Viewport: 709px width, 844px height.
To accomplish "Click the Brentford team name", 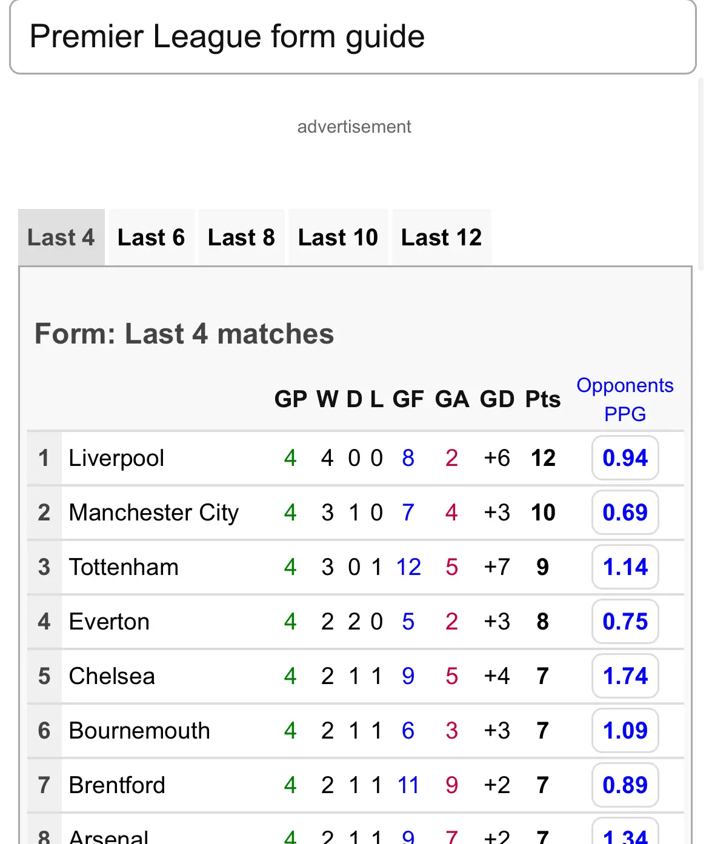I will click(117, 785).
